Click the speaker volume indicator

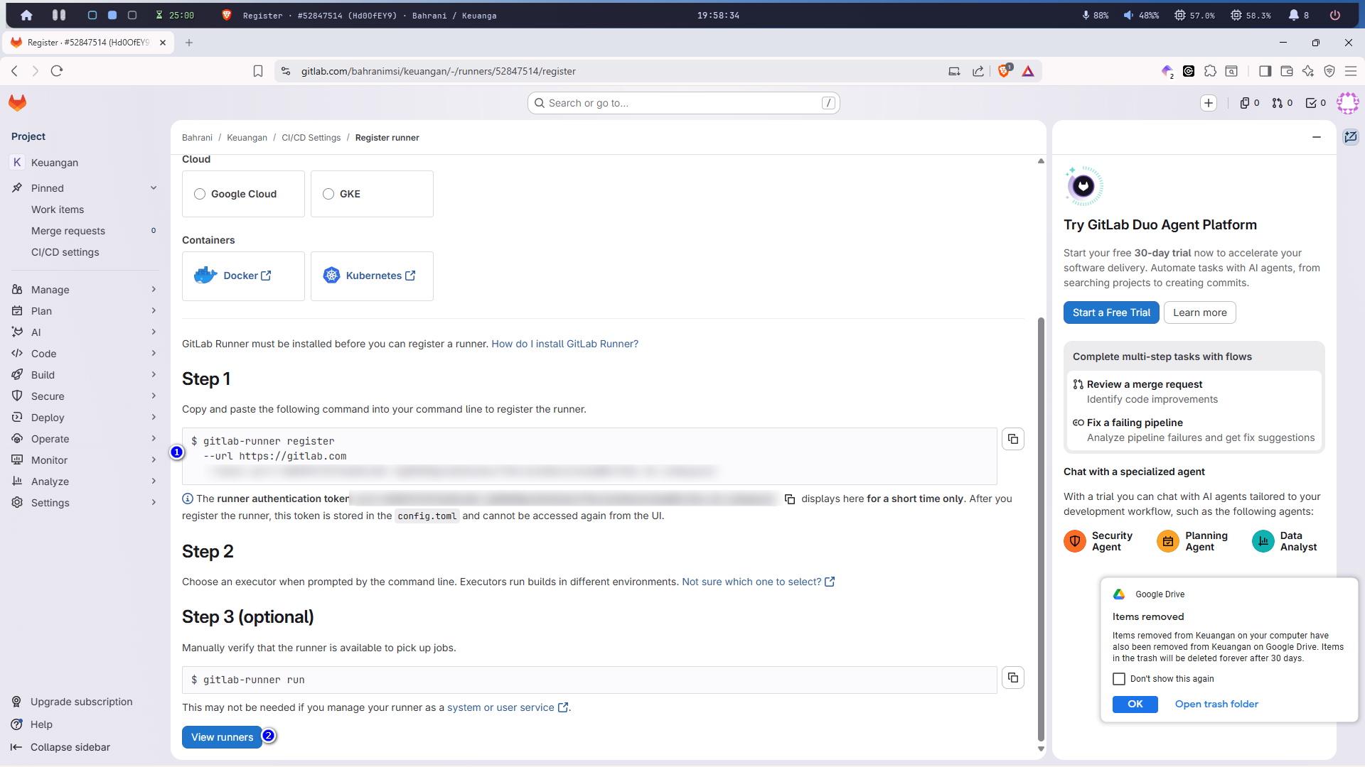point(1141,15)
